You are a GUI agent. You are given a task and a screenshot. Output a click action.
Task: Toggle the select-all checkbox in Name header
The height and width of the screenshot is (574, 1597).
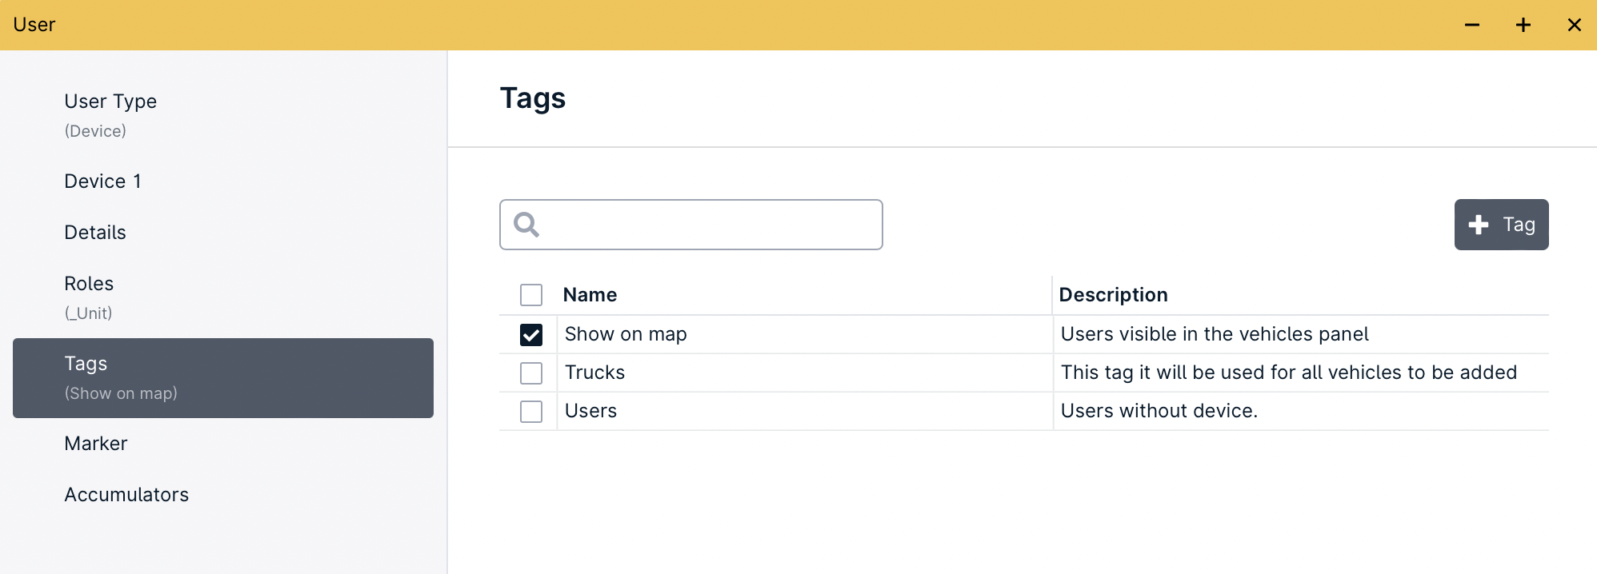point(531,295)
